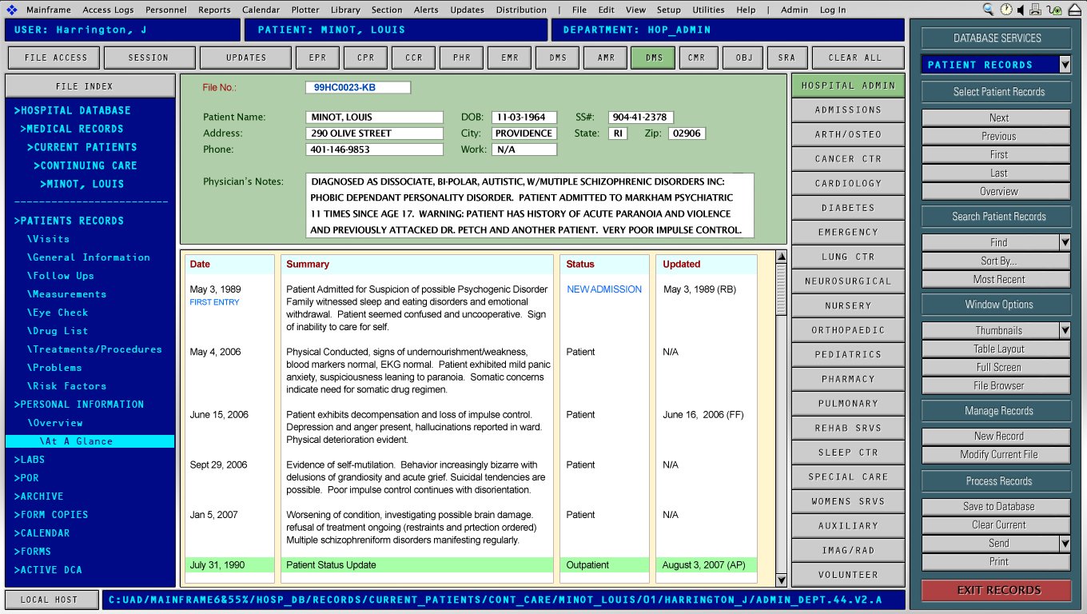Click the Phone number field
1087x614 pixels.
[x=374, y=149]
